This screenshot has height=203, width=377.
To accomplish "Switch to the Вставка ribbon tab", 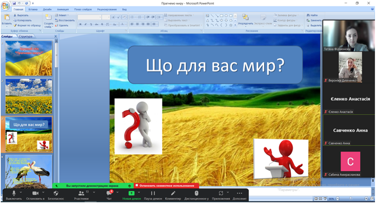I will coord(33,8).
